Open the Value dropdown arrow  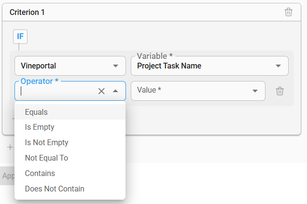click(255, 91)
